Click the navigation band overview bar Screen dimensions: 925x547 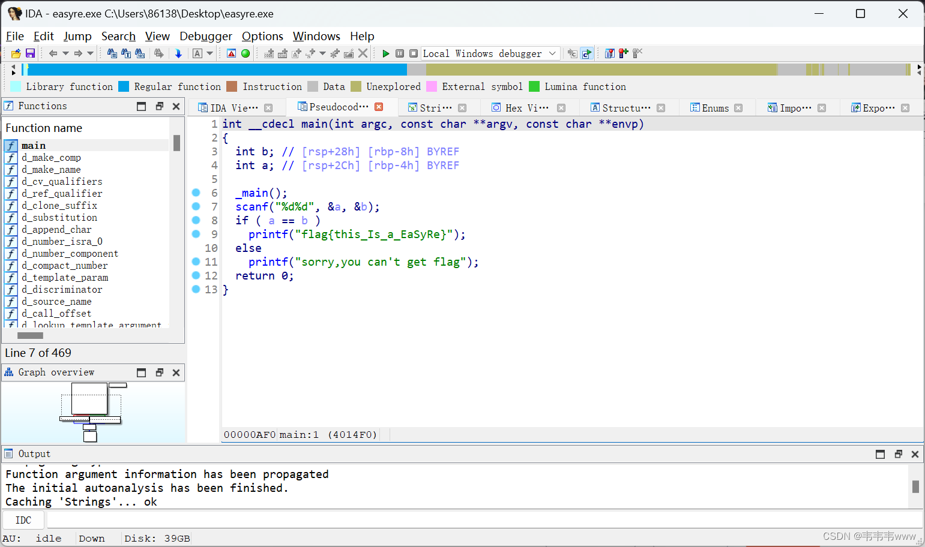click(465, 70)
